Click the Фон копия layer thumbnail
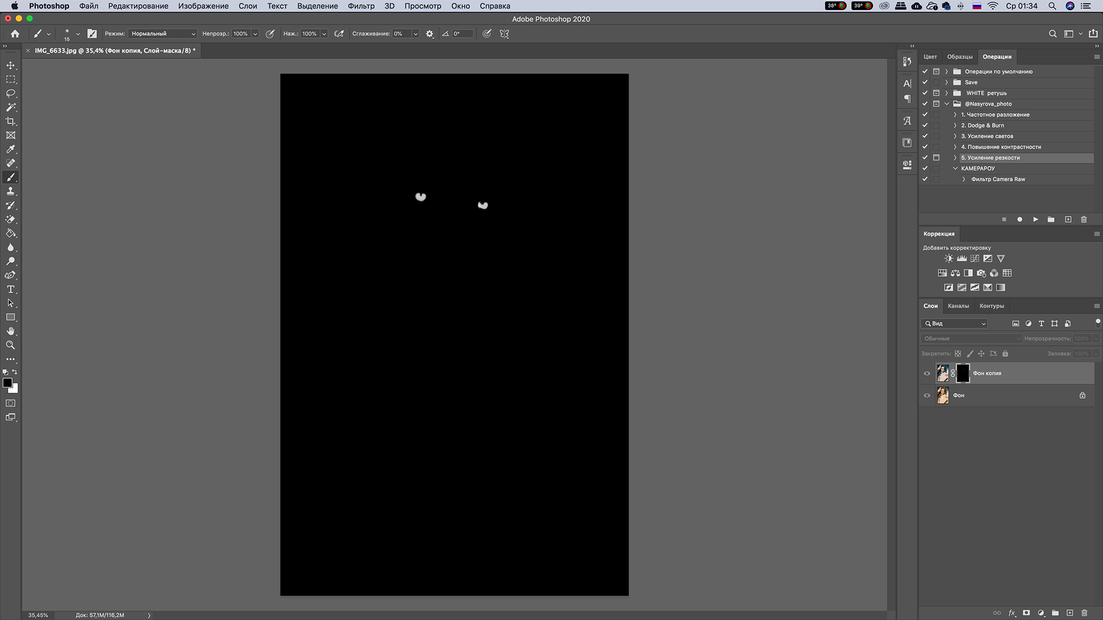 coord(943,373)
